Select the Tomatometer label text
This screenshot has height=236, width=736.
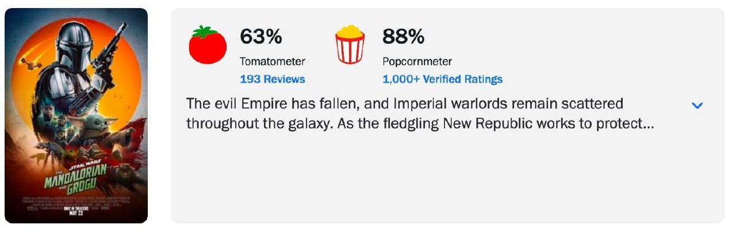pyautogui.click(x=273, y=61)
